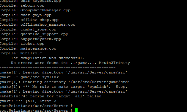Viewport: 187px width, 112px height.
Task: Click the 'combat_zone.cpp' filename
Action: [38, 30]
